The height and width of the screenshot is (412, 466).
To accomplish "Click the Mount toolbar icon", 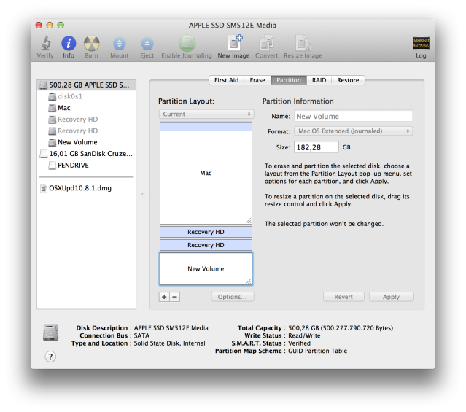I will click(x=120, y=44).
